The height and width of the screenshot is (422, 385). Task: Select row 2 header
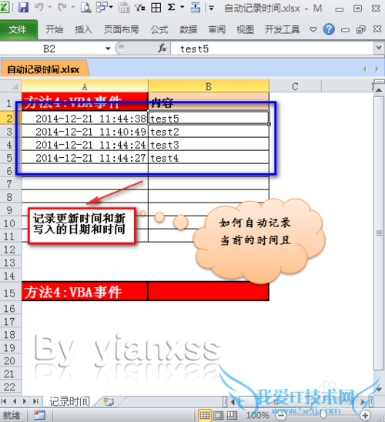click(11, 119)
